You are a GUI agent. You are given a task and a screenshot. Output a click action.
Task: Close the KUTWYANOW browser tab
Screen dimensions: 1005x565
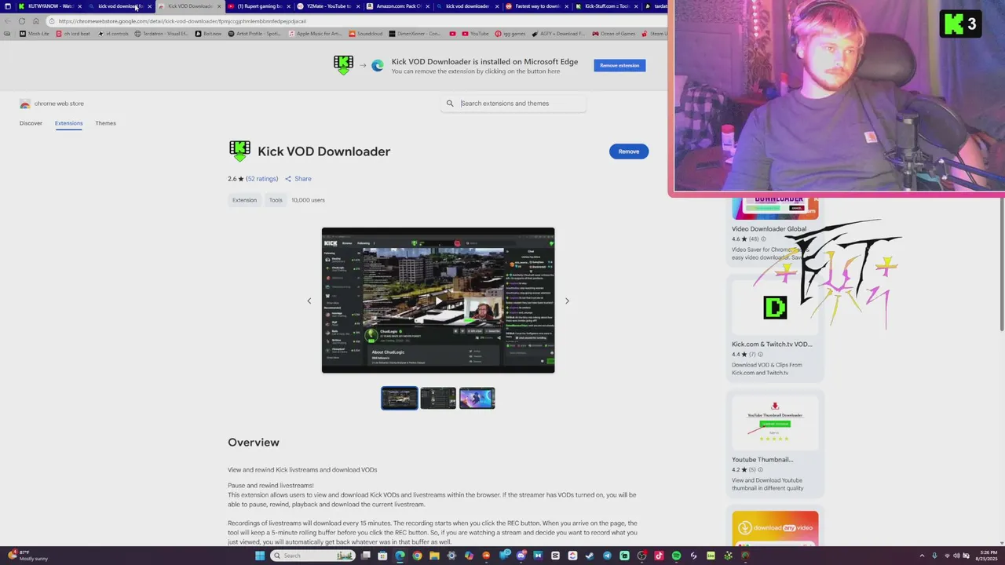79,6
